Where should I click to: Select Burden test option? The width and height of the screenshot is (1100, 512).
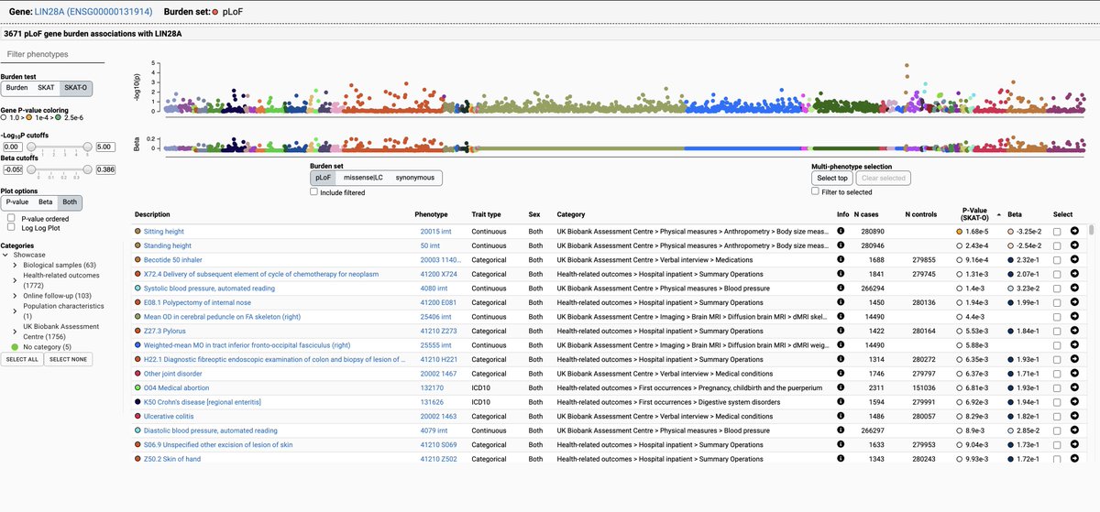point(16,88)
